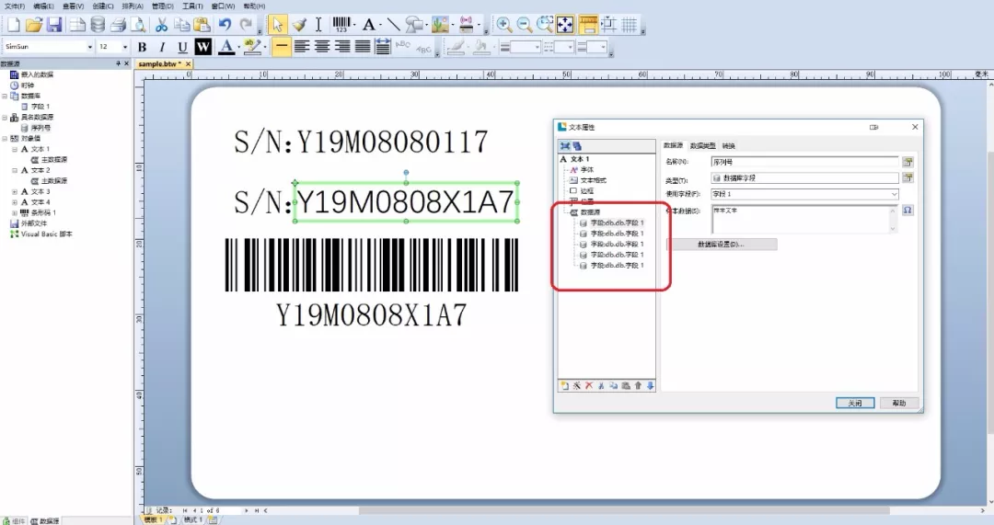Click the text object tool

[x=369, y=25]
